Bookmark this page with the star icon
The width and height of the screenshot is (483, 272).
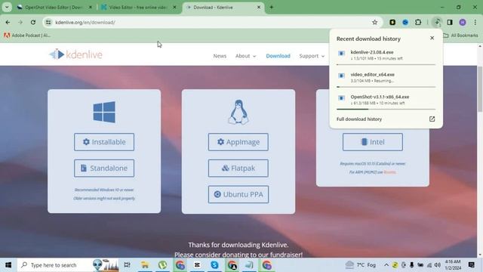click(x=374, y=22)
